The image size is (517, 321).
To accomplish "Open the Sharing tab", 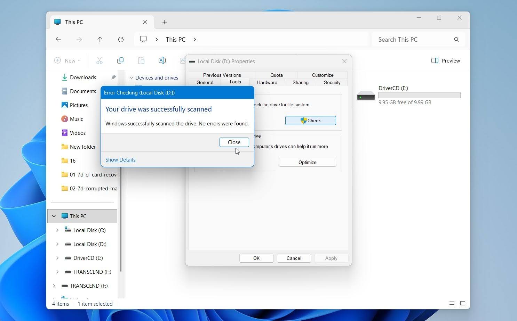I will coord(301,82).
